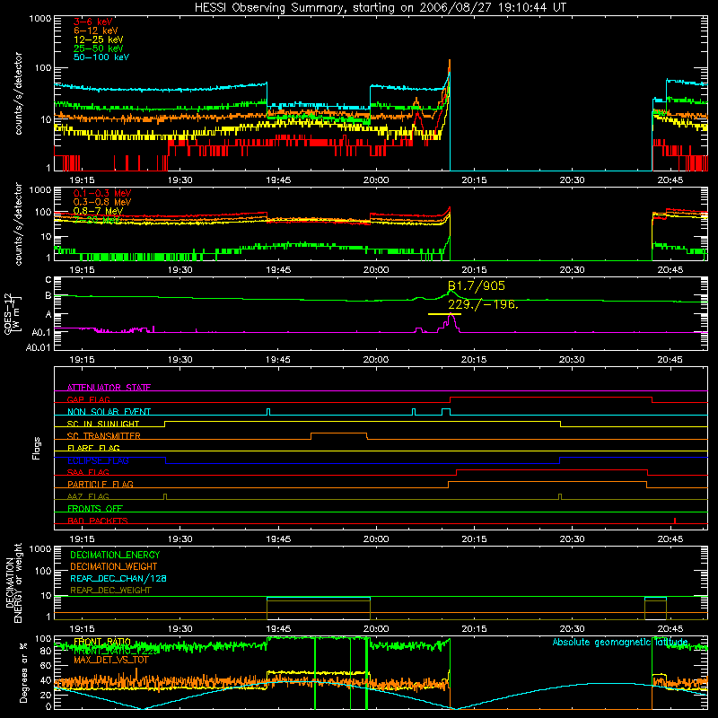Click the FLARE_FLAG label
Screen dimensions: 718x718
click(x=93, y=448)
